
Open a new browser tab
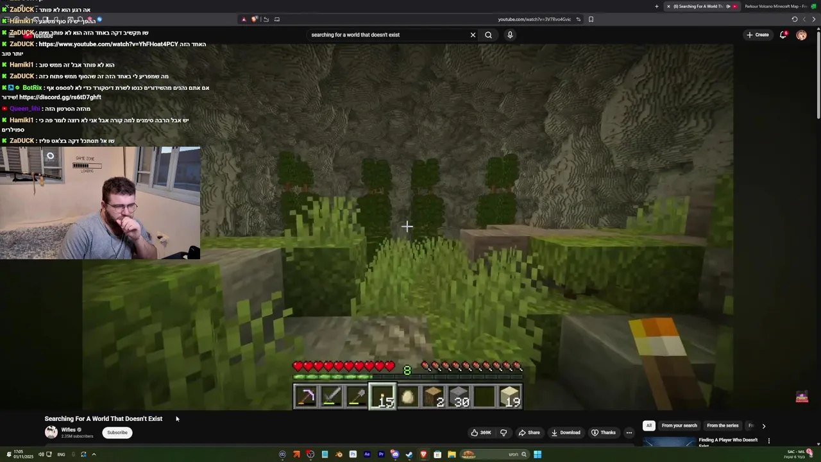tap(656, 6)
